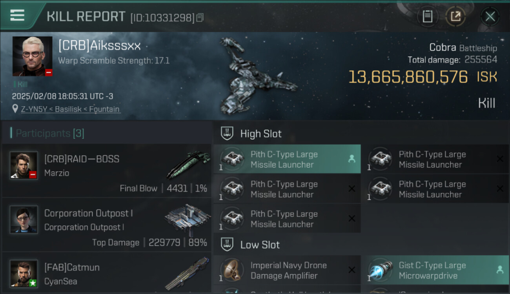The height and width of the screenshot is (294, 510).
Task: Select the RAID—BOSS participant portrait
Action: point(24,165)
